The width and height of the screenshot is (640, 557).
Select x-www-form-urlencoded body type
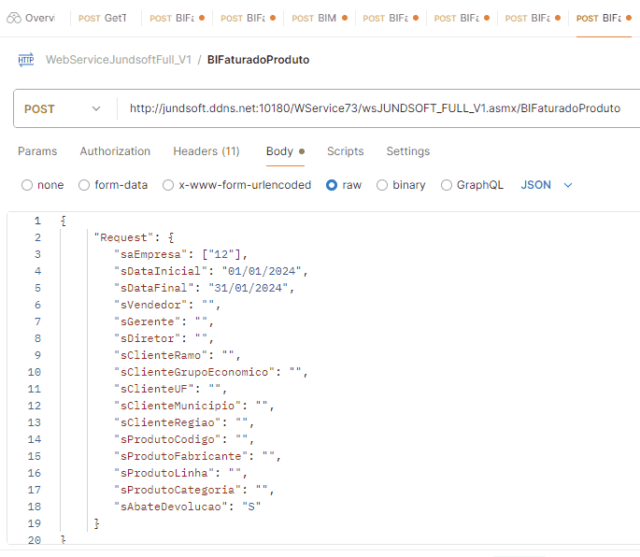click(169, 185)
